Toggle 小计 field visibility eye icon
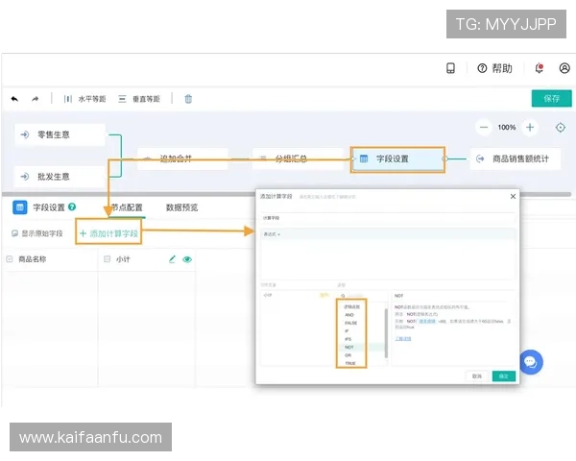This screenshot has height=461, width=576. [x=187, y=259]
